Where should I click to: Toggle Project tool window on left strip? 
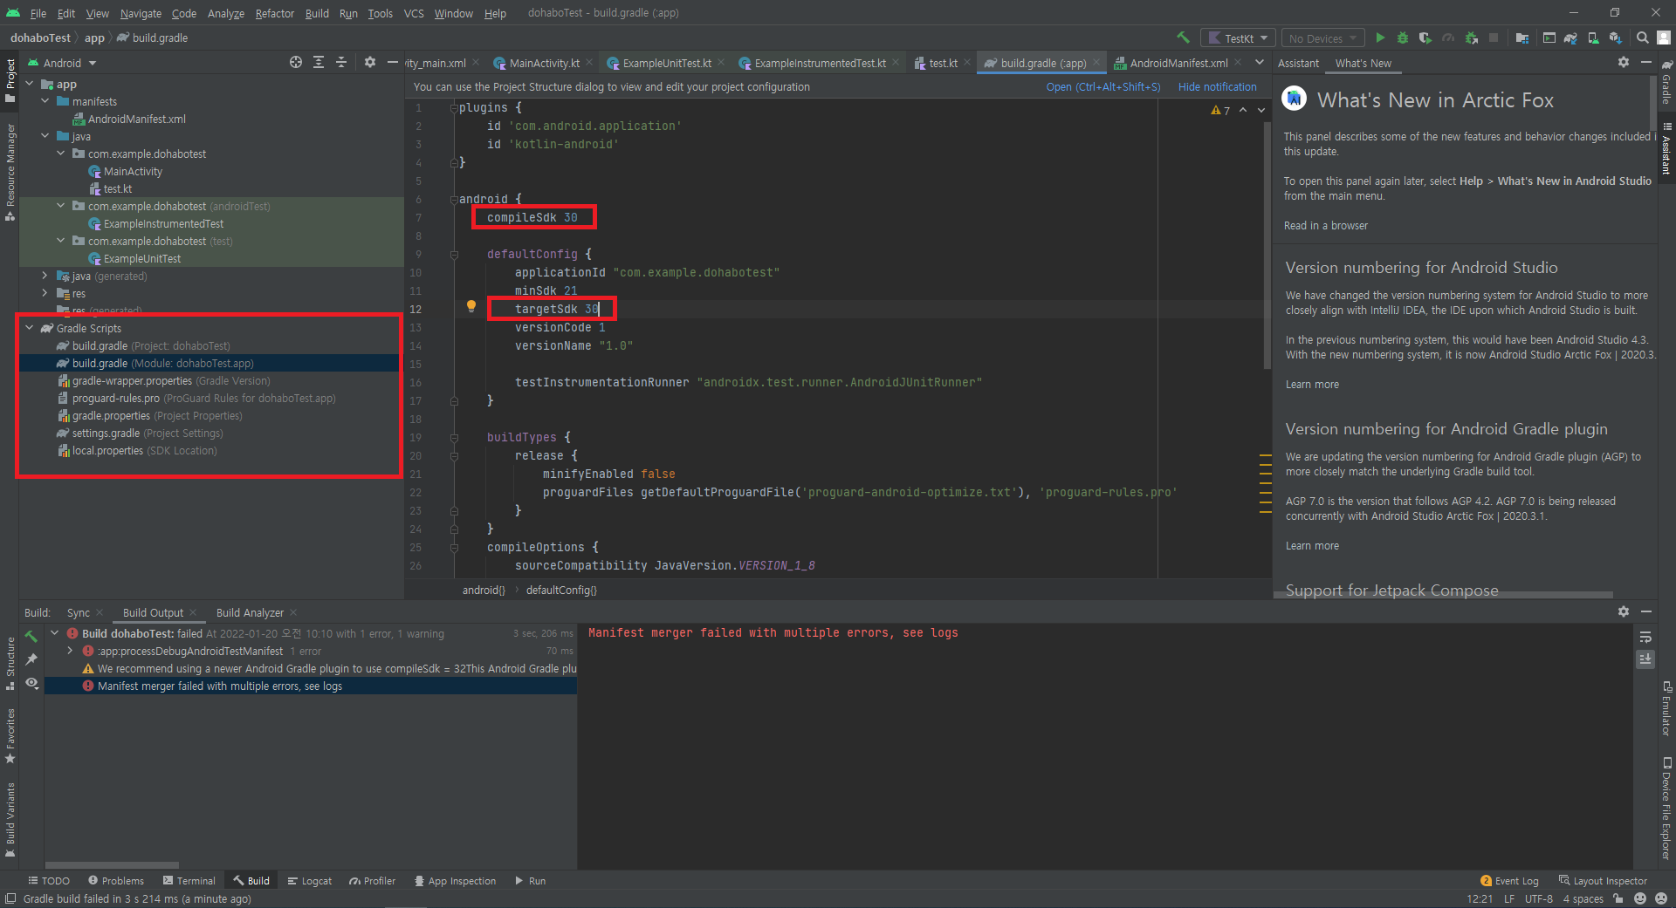pos(10,79)
